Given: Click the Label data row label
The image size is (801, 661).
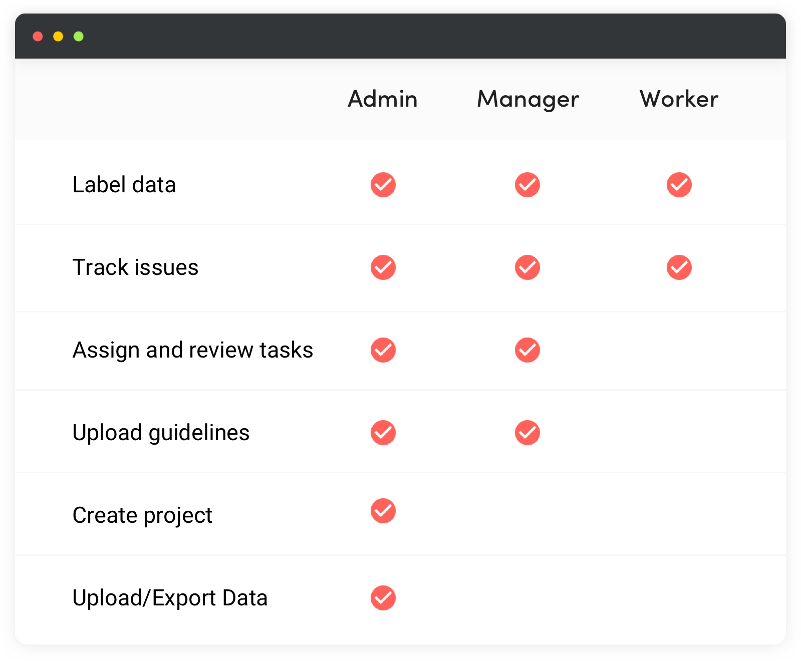Looking at the screenshot, I should tap(124, 185).
